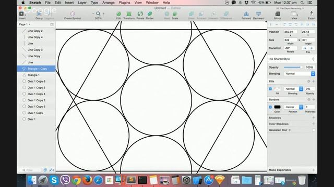Click the Create Symbol icon

pyautogui.click(x=73, y=14)
